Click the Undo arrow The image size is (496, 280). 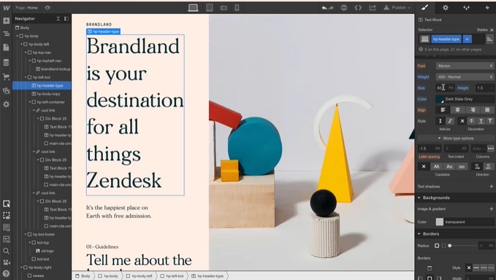[x=324, y=8]
